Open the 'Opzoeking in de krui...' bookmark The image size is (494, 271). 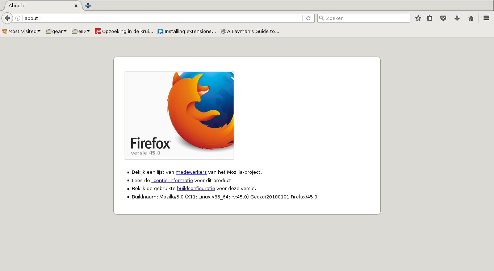tap(124, 31)
